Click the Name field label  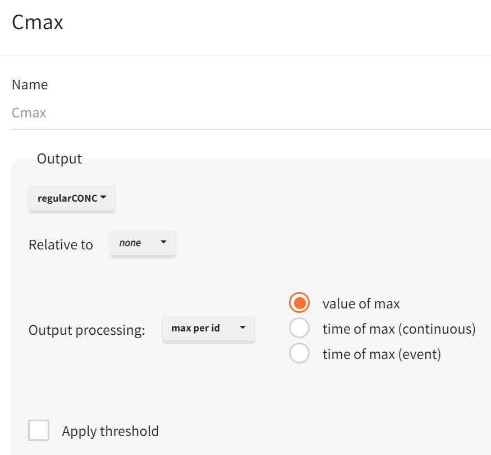coord(30,85)
